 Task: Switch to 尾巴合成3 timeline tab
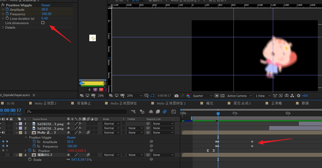[x=242, y=103]
